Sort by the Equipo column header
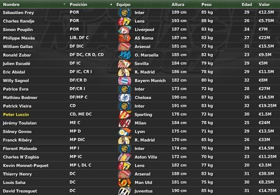The height and width of the screenshot is (195, 280). pyautogui.click(x=123, y=5)
